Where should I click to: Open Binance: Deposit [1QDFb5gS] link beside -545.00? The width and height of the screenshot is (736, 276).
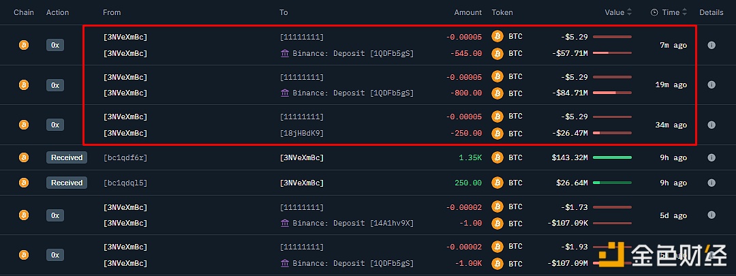(x=353, y=54)
